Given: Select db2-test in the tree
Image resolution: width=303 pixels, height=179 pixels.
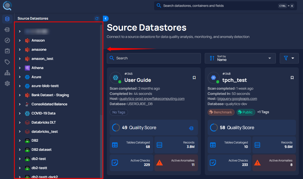Looking at the screenshot, I should click(x=39, y=159).
